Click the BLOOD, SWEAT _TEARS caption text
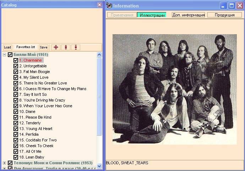Viewport: 245px width, 171px height. [x=127, y=163]
